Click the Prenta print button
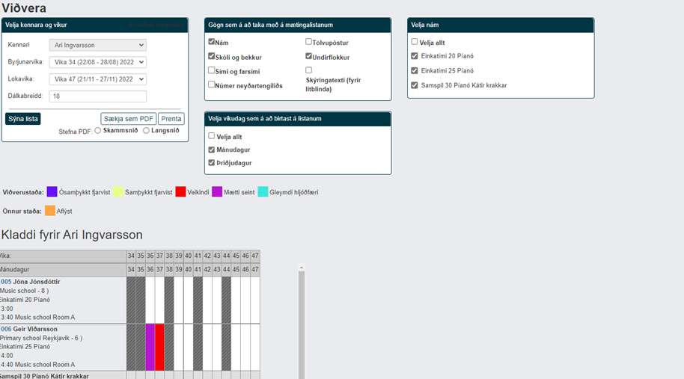This screenshot has height=379, width=684. pos(171,119)
